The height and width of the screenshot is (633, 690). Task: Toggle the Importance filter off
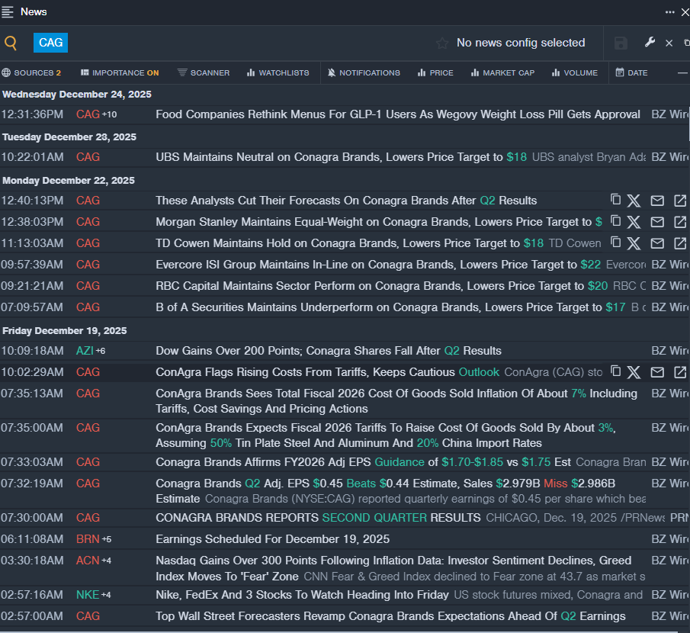click(120, 72)
